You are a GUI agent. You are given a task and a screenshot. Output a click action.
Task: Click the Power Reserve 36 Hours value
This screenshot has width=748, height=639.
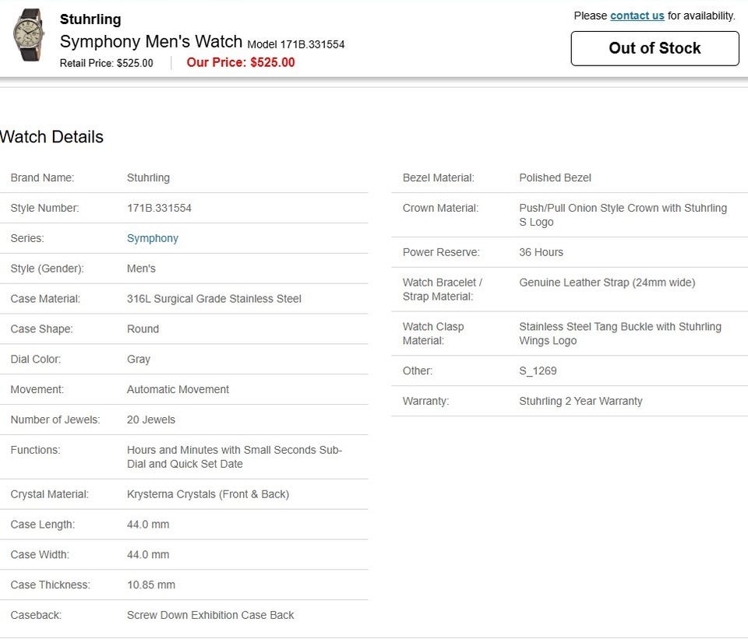pyautogui.click(x=541, y=252)
